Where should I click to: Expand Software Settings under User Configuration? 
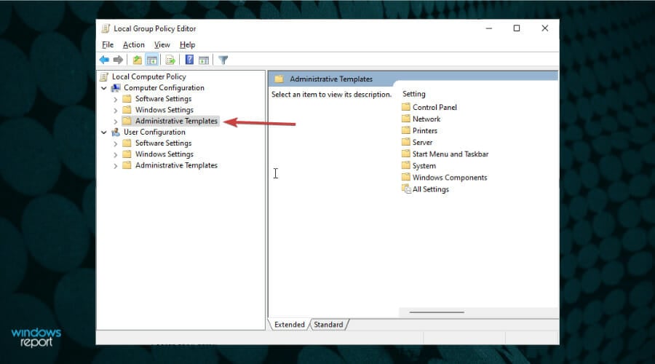tap(116, 143)
